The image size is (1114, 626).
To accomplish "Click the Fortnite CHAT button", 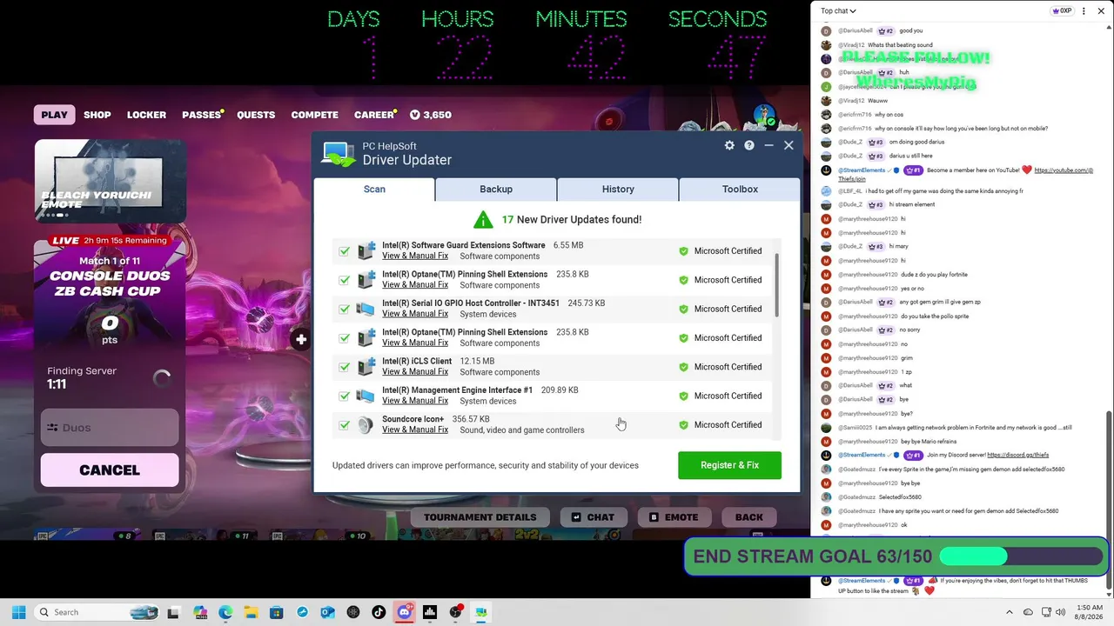I will 593,517.
